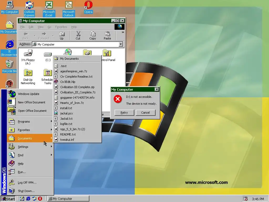Expand the Find submenu
The width and height of the screenshot is (269, 202).
click(x=30, y=155)
